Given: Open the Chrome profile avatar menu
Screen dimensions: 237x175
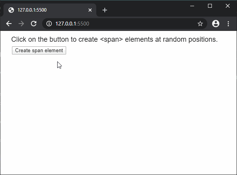Looking at the screenshot, I should (x=216, y=24).
